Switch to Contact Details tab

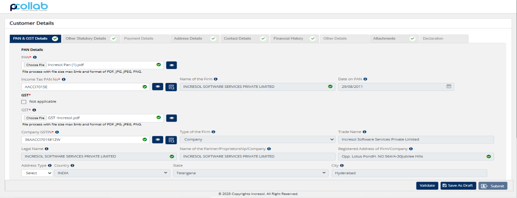(x=245, y=39)
